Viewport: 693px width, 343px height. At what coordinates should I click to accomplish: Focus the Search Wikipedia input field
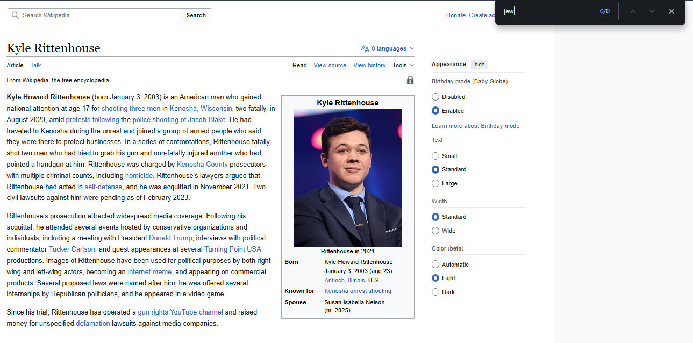(99, 15)
